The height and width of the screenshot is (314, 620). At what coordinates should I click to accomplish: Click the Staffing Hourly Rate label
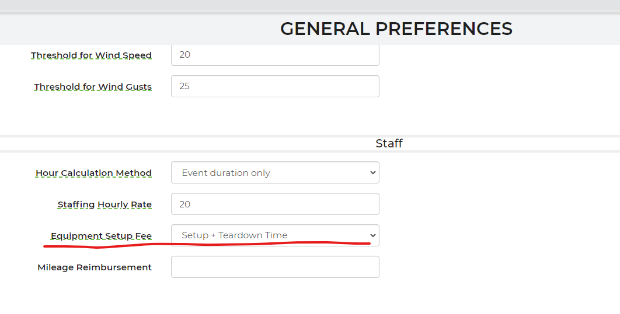[105, 204]
